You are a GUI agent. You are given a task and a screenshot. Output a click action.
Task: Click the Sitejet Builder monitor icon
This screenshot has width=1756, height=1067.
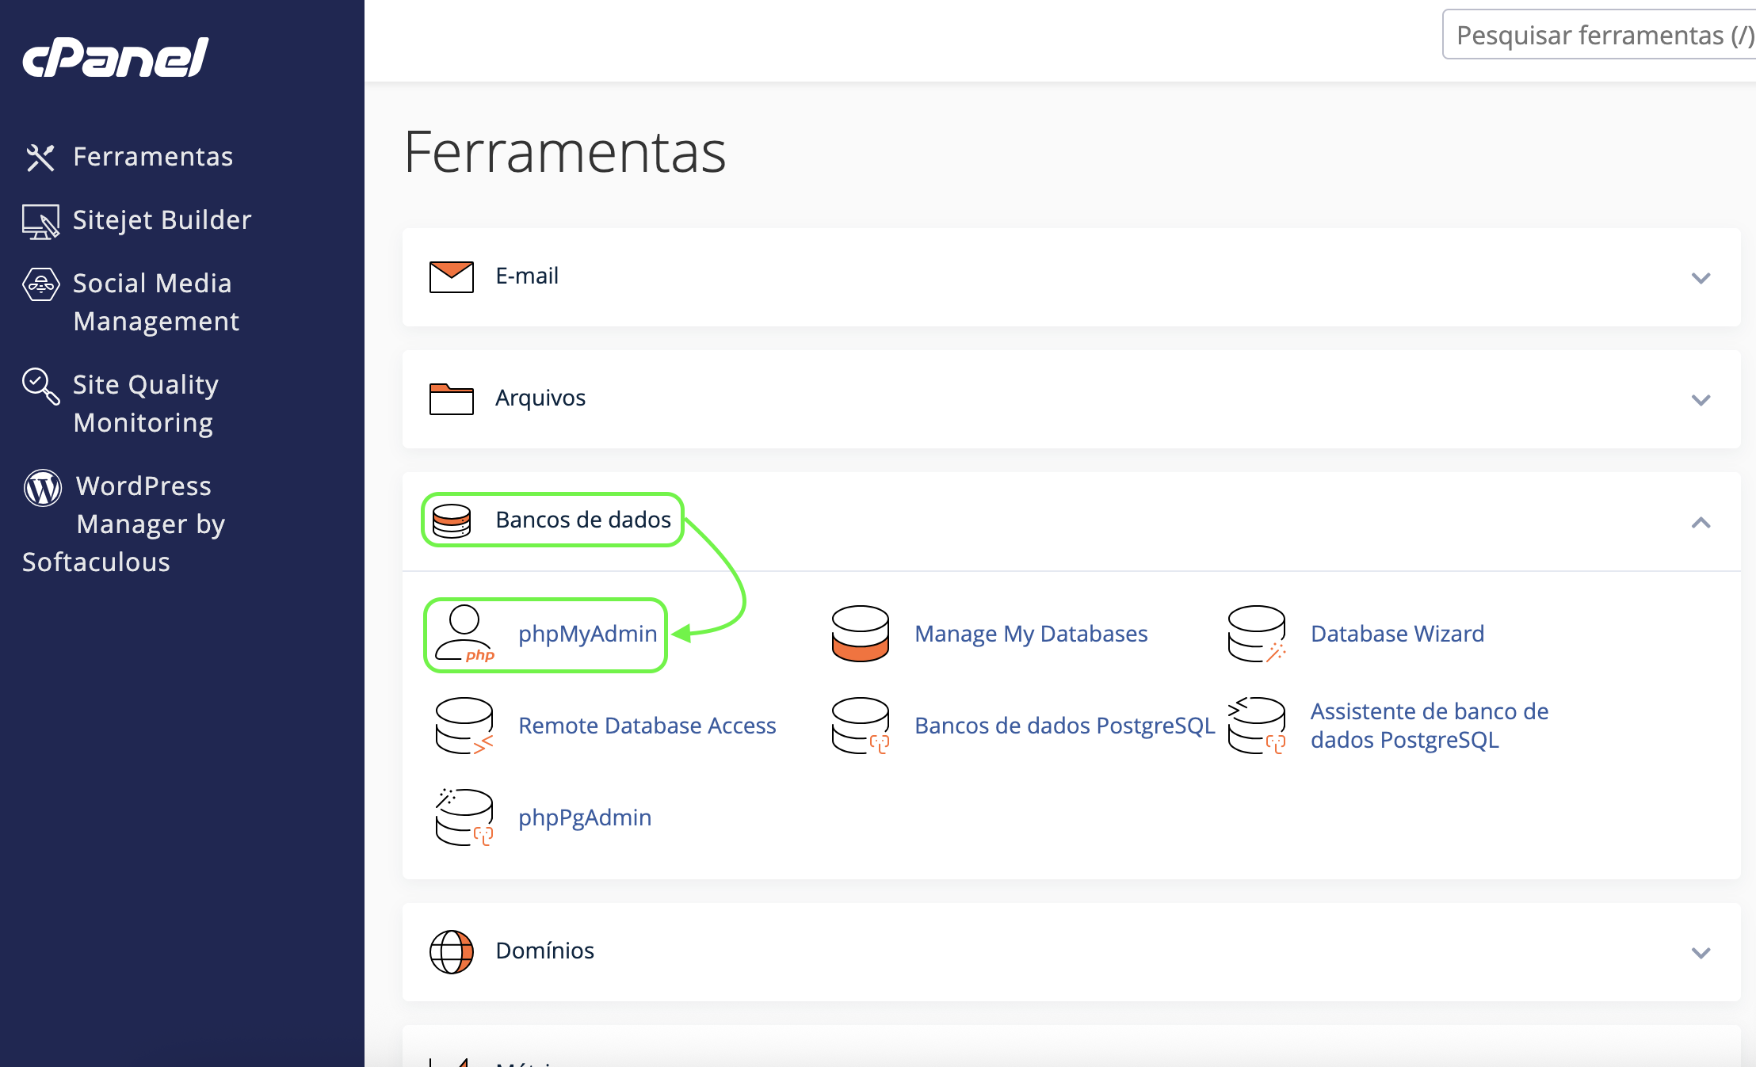point(40,221)
